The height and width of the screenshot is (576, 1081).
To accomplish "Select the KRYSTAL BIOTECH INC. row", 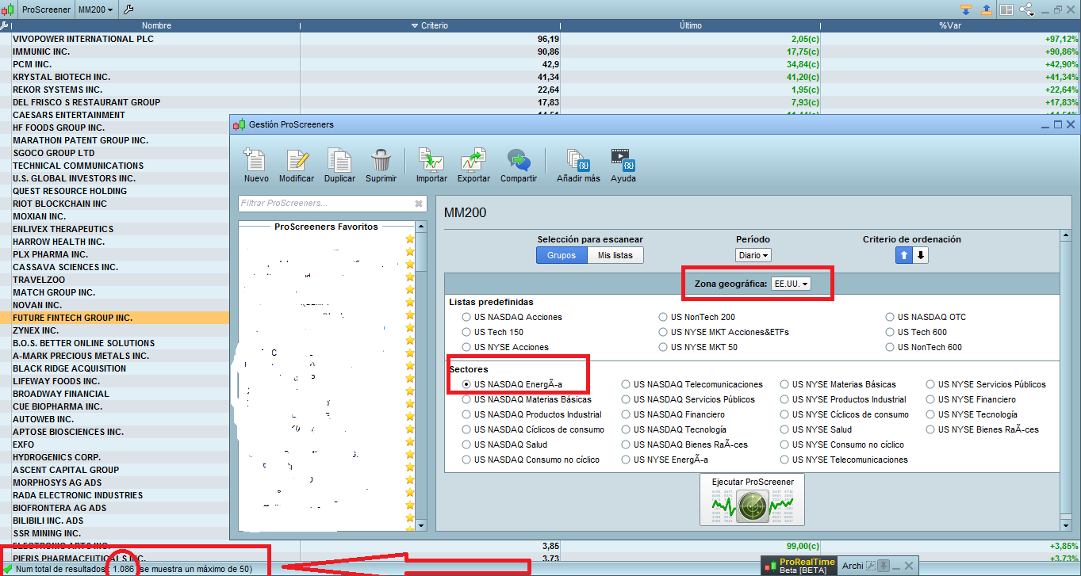I will (540, 77).
